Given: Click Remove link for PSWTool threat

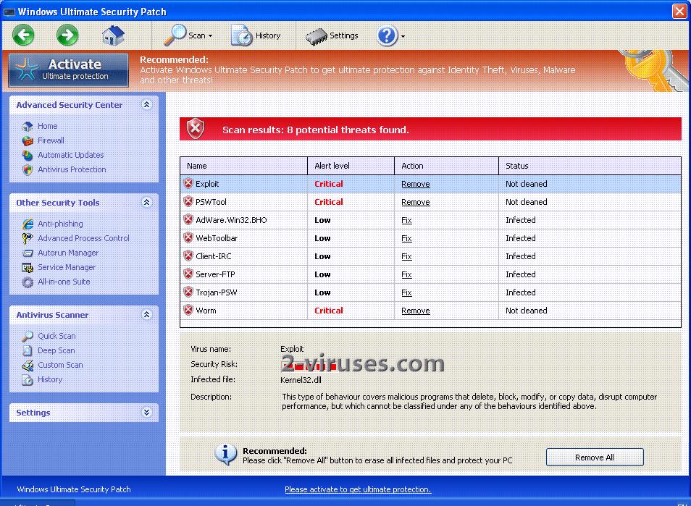Looking at the screenshot, I should [x=415, y=203].
